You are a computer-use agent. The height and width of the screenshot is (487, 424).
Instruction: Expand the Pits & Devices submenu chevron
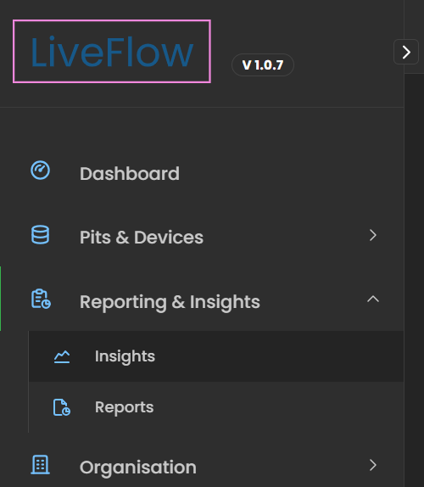[x=373, y=235]
